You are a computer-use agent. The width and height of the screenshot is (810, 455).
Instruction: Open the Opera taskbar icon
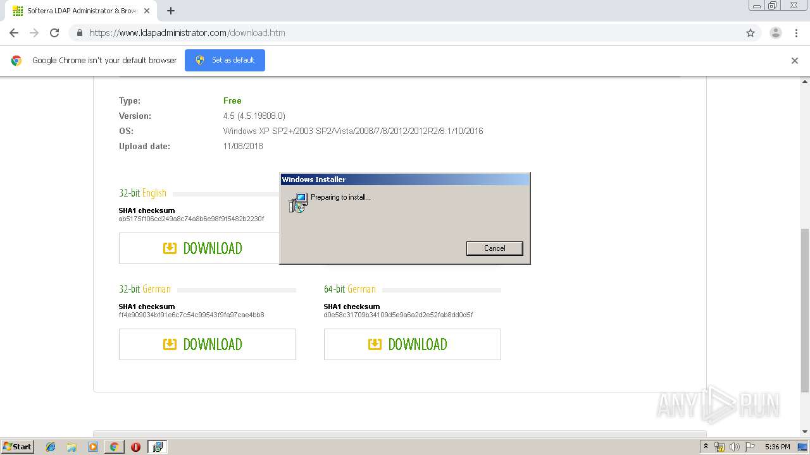[x=135, y=447]
